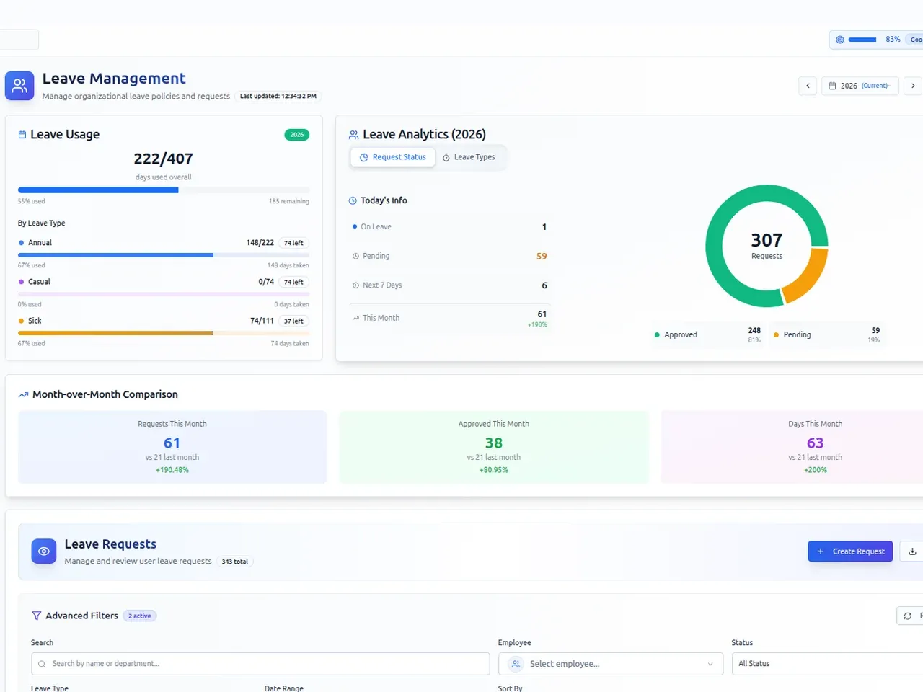Click the Approved legend item under the donut chart
Viewport: 923px width, 692px height.
707,335
